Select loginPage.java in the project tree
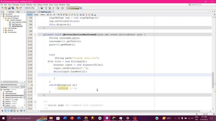 [17, 24]
